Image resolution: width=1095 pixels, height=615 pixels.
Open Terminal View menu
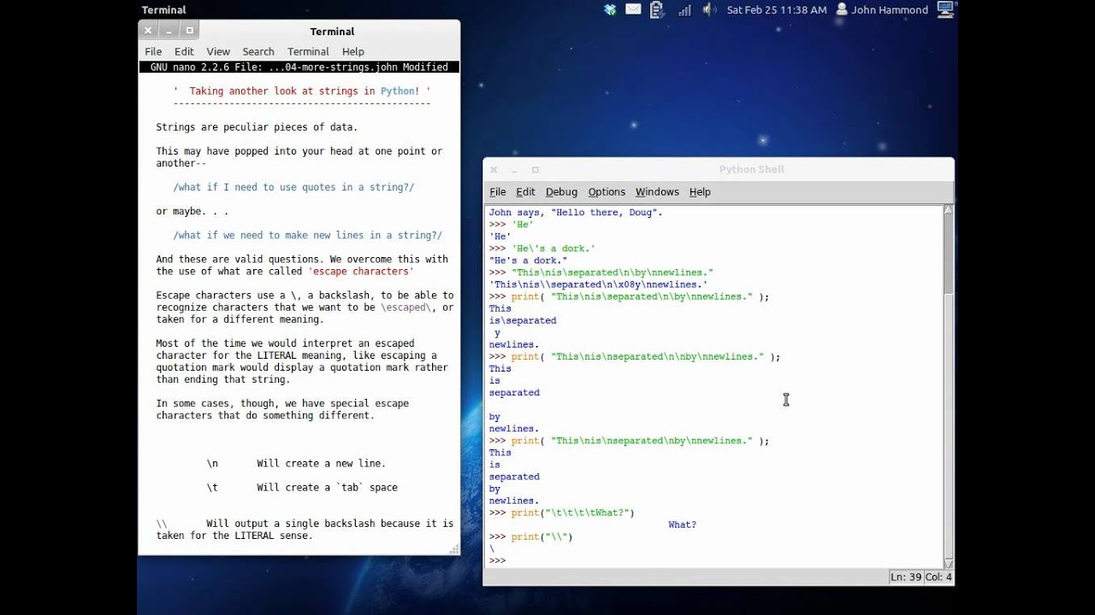(218, 51)
